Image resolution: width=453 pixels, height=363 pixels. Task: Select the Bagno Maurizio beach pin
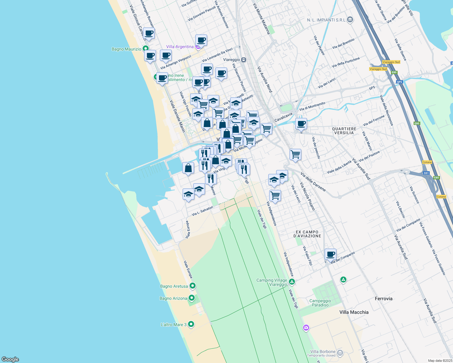[146, 48]
